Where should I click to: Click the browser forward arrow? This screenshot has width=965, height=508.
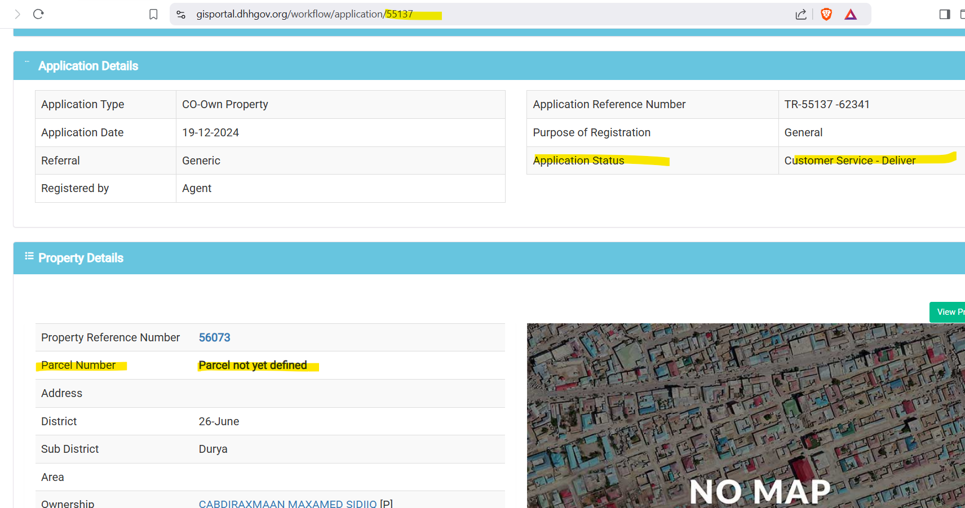17,14
